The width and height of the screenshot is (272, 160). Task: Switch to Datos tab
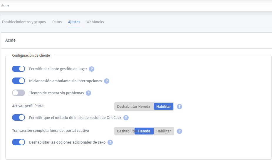coord(57,22)
